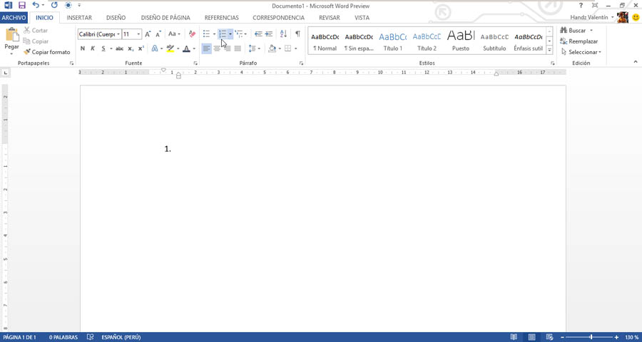Click the Copiar formato painter
Image resolution: width=642 pixels, height=342 pixels.
point(47,52)
